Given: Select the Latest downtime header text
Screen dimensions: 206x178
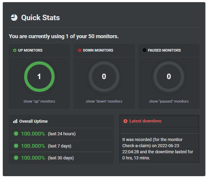Looking at the screenshot, I should point(146,121).
